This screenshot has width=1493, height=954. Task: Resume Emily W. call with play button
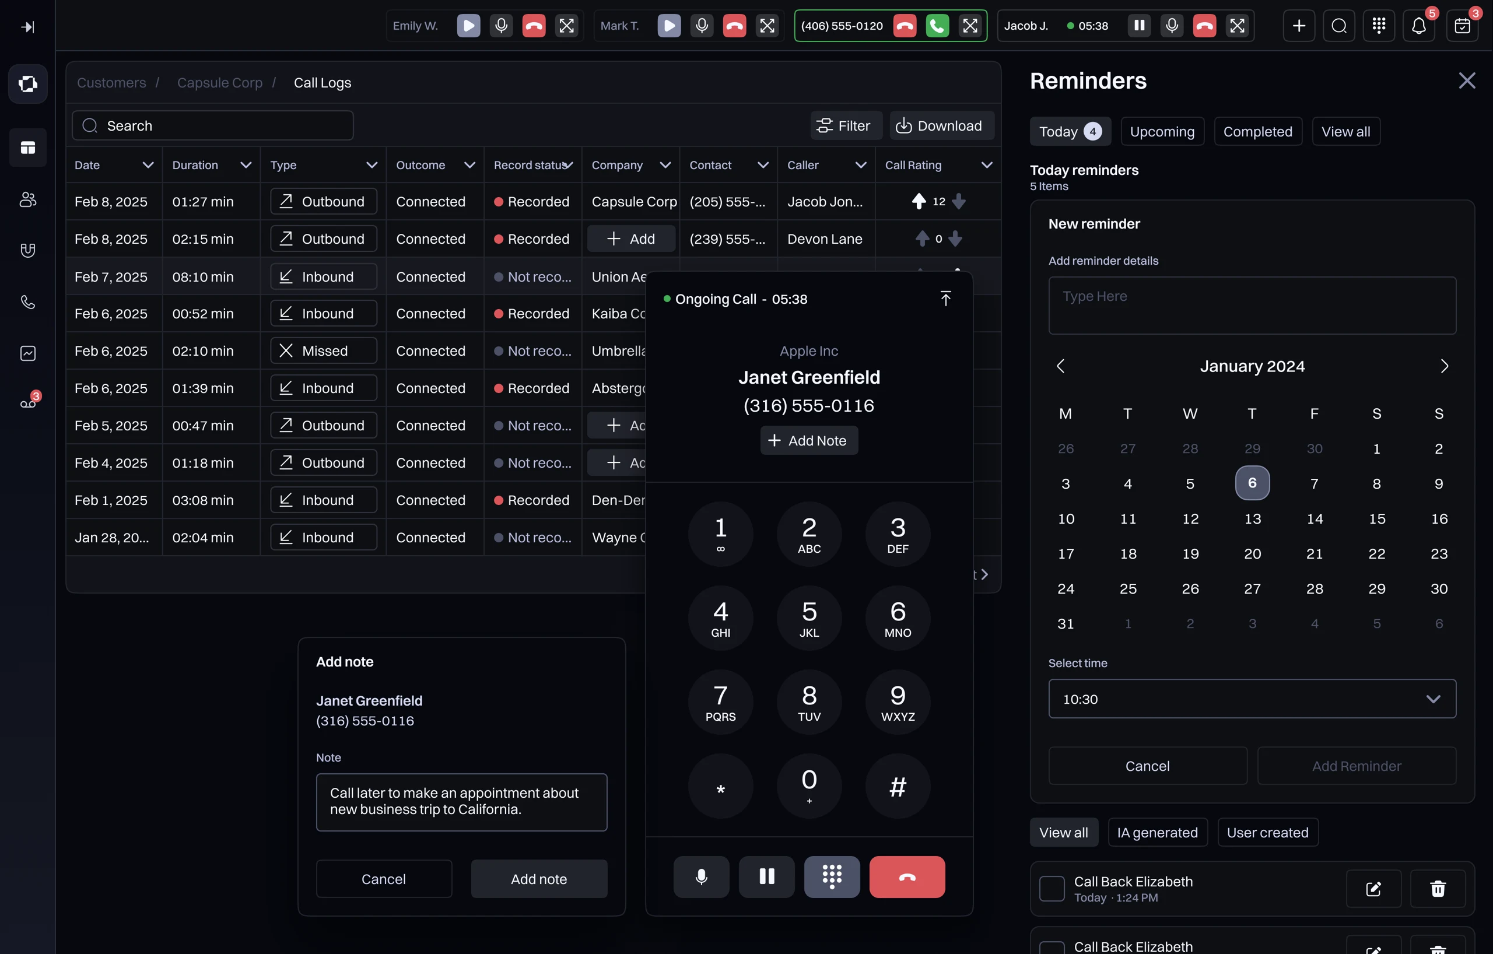469,26
